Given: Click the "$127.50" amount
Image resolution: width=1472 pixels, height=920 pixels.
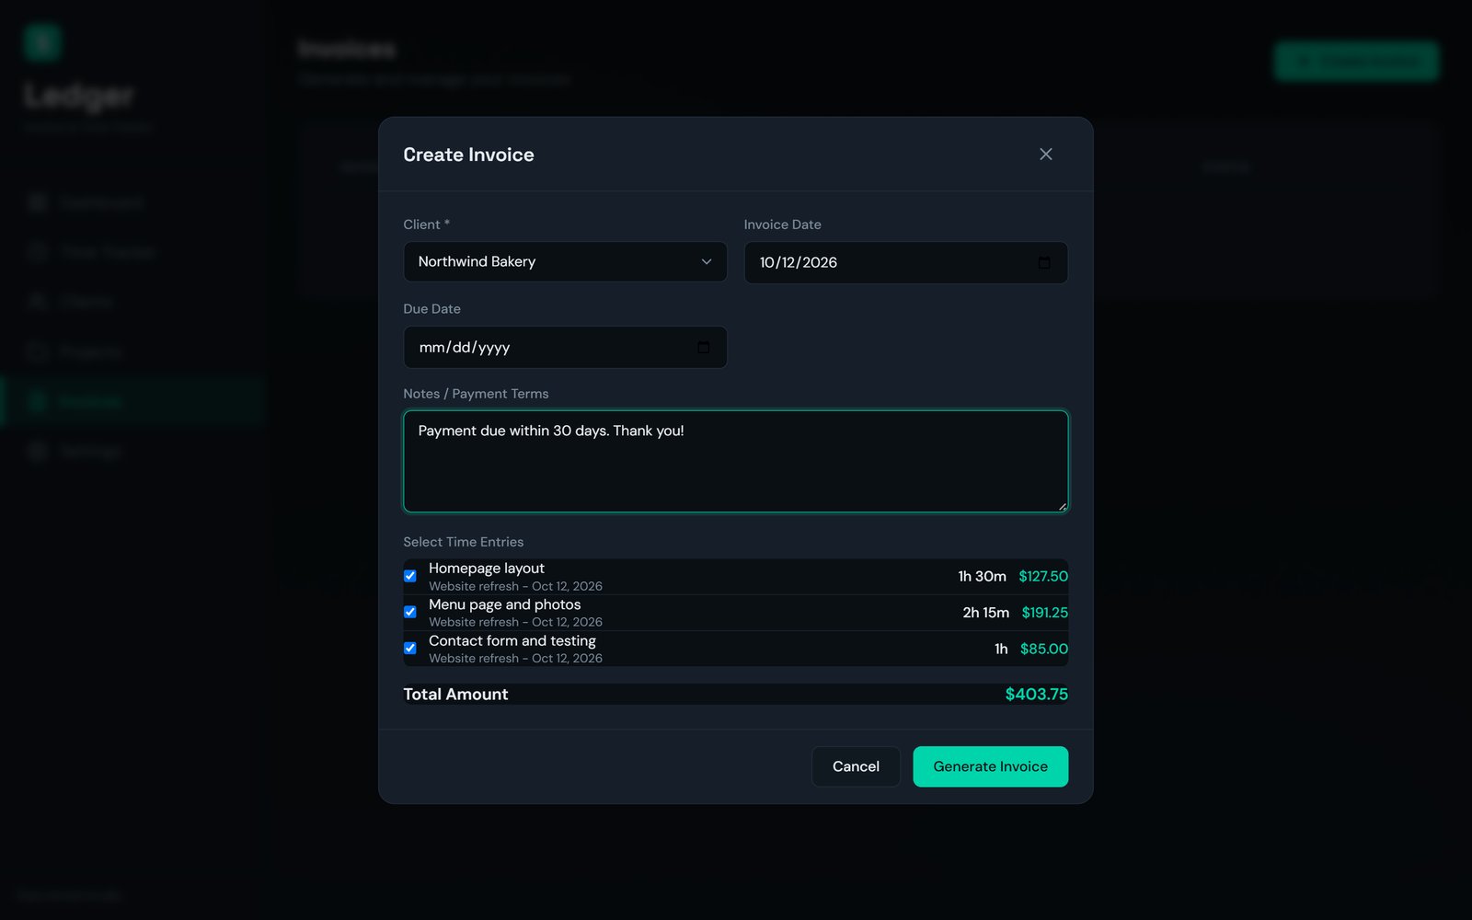Looking at the screenshot, I should point(1043,577).
